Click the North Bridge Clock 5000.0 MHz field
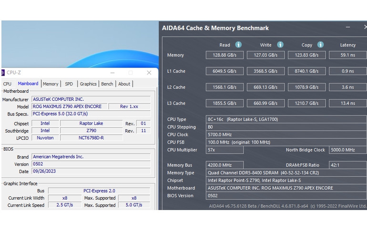 pyautogui.click(x=348, y=150)
